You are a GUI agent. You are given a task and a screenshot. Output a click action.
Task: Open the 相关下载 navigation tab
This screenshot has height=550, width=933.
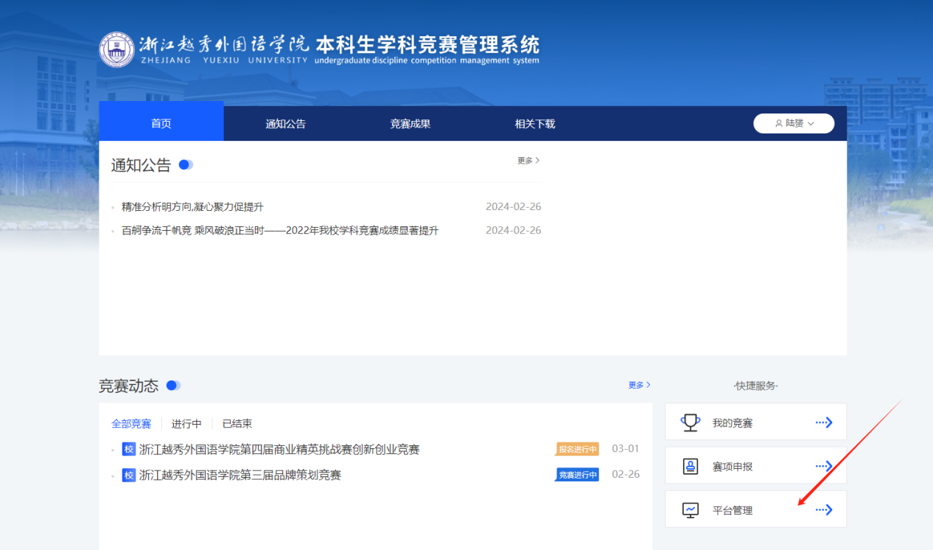[x=535, y=124]
